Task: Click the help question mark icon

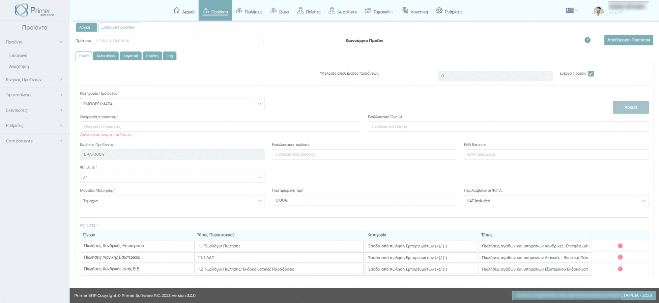Action: [x=587, y=40]
